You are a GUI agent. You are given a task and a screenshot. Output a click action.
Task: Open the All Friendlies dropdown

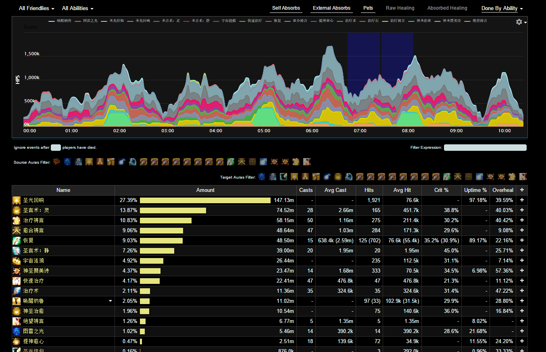(x=36, y=8)
